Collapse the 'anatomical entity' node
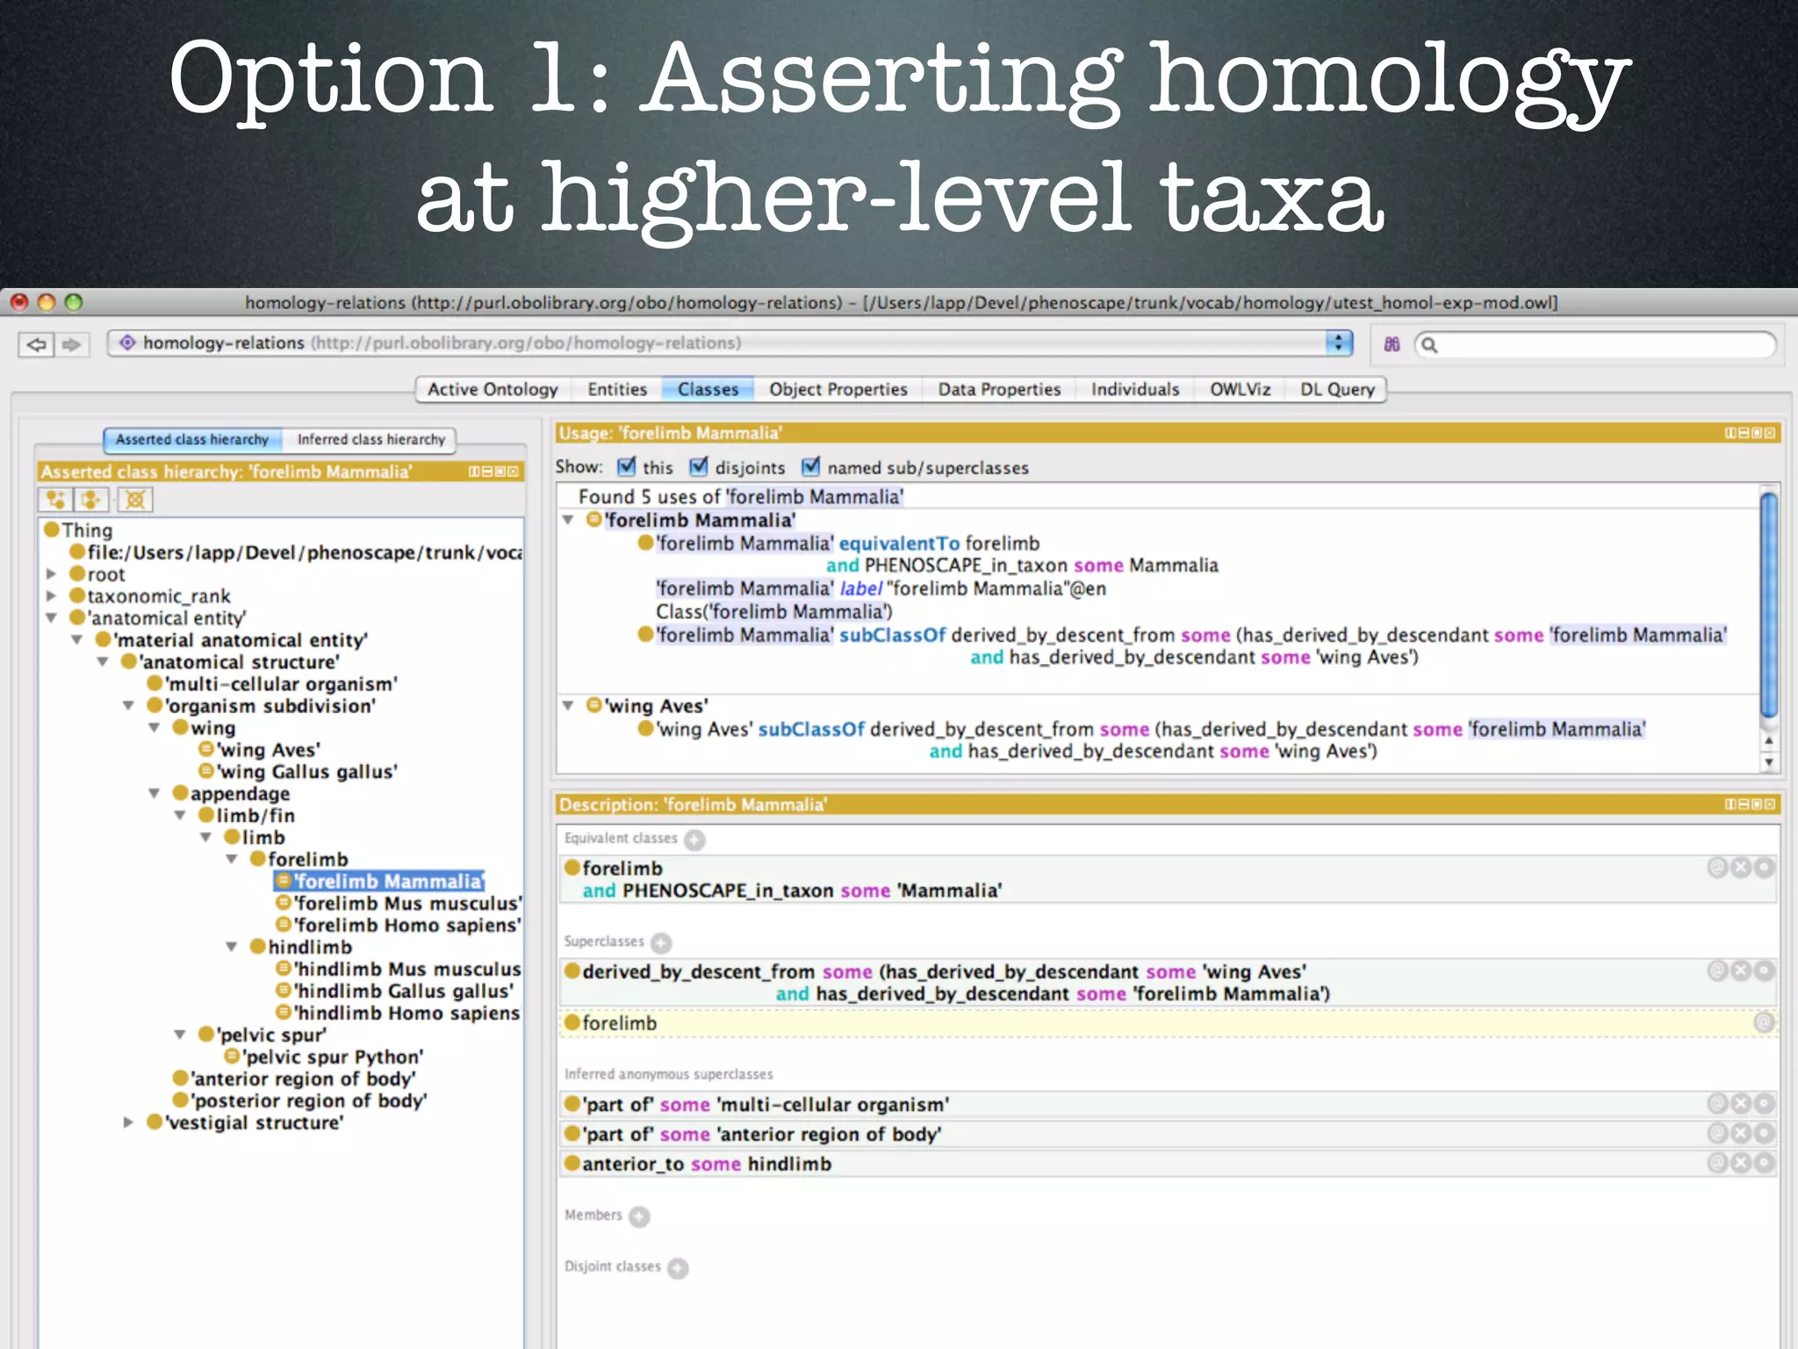Viewport: 1798px width, 1349px height. [x=51, y=618]
